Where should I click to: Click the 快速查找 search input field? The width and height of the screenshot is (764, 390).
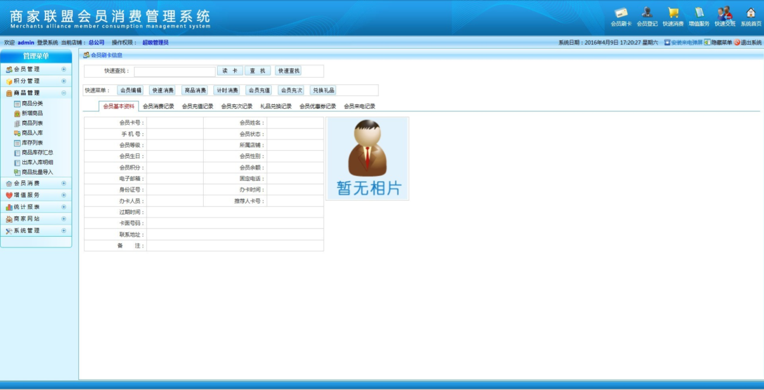click(x=175, y=71)
